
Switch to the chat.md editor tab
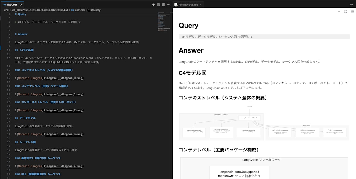click(12, 5)
